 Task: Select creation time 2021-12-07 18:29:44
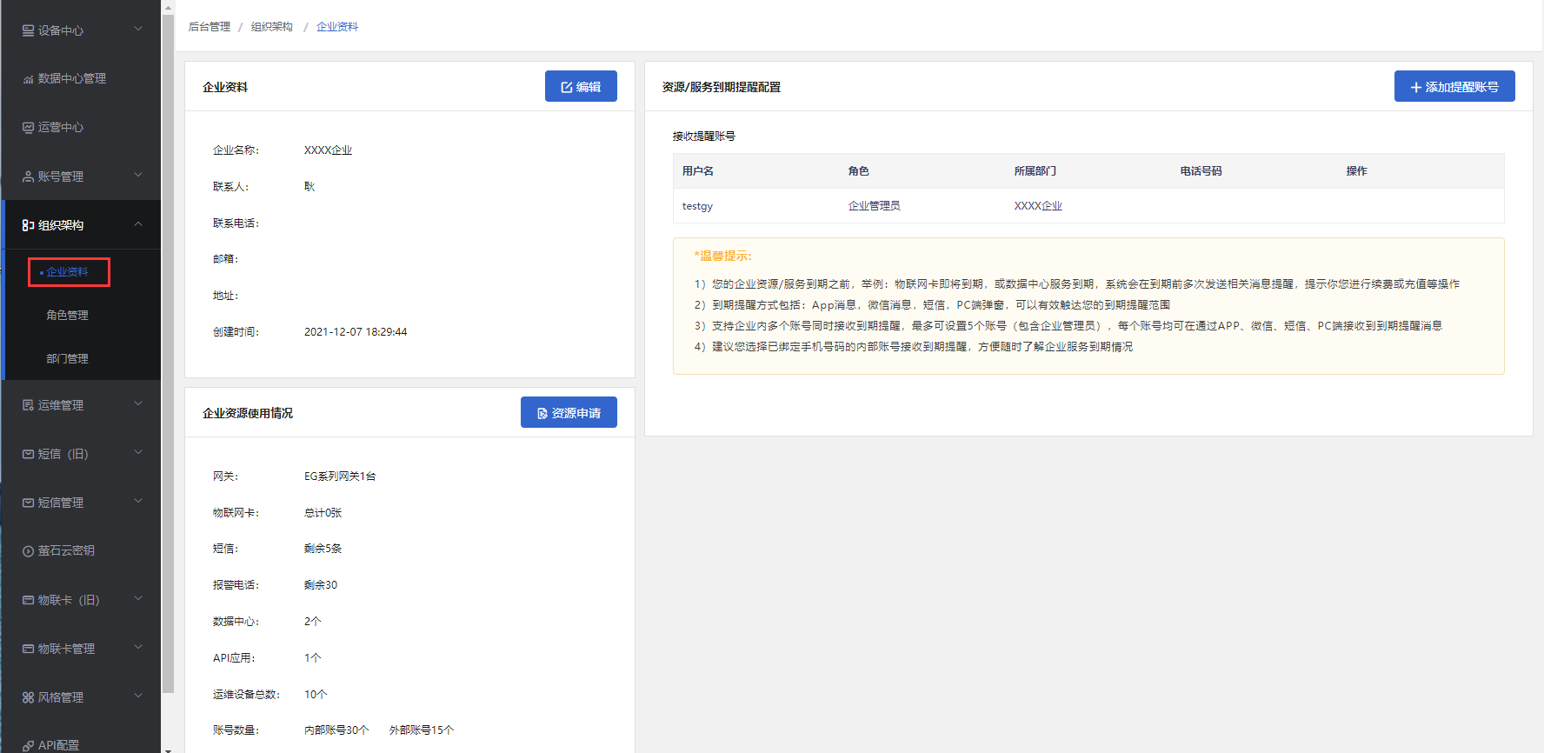[356, 332]
